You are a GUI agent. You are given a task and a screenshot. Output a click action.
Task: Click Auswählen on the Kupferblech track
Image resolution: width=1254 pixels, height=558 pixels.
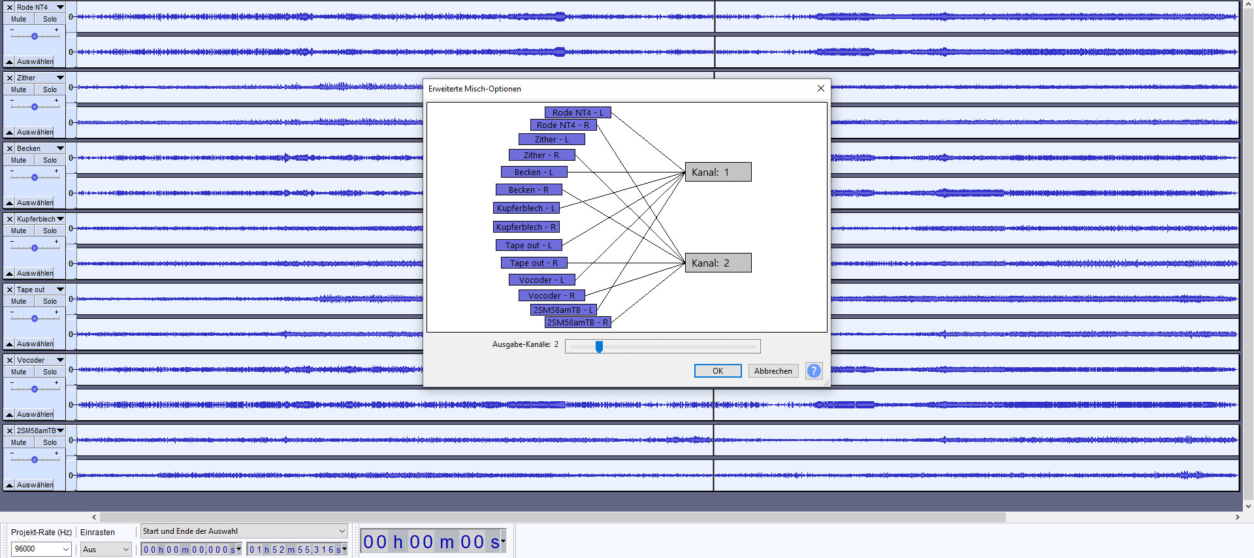pos(35,273)
